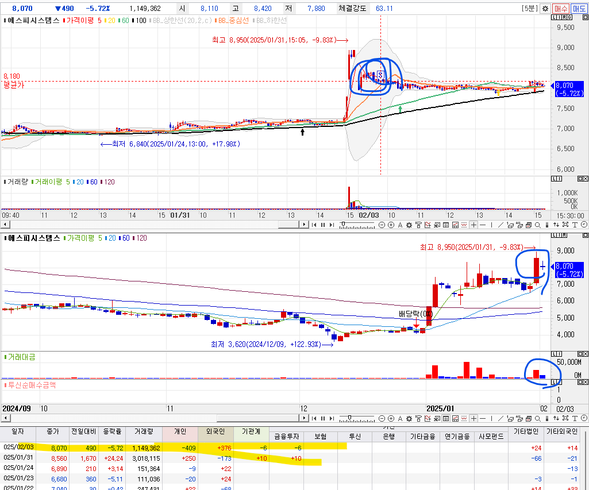
Task: Click text T tool in daily chart toolbar
Action: pos(575,418)
